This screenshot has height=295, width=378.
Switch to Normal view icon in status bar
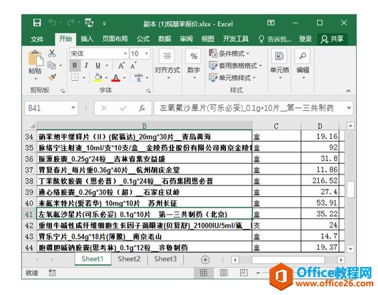coord(203,273)
